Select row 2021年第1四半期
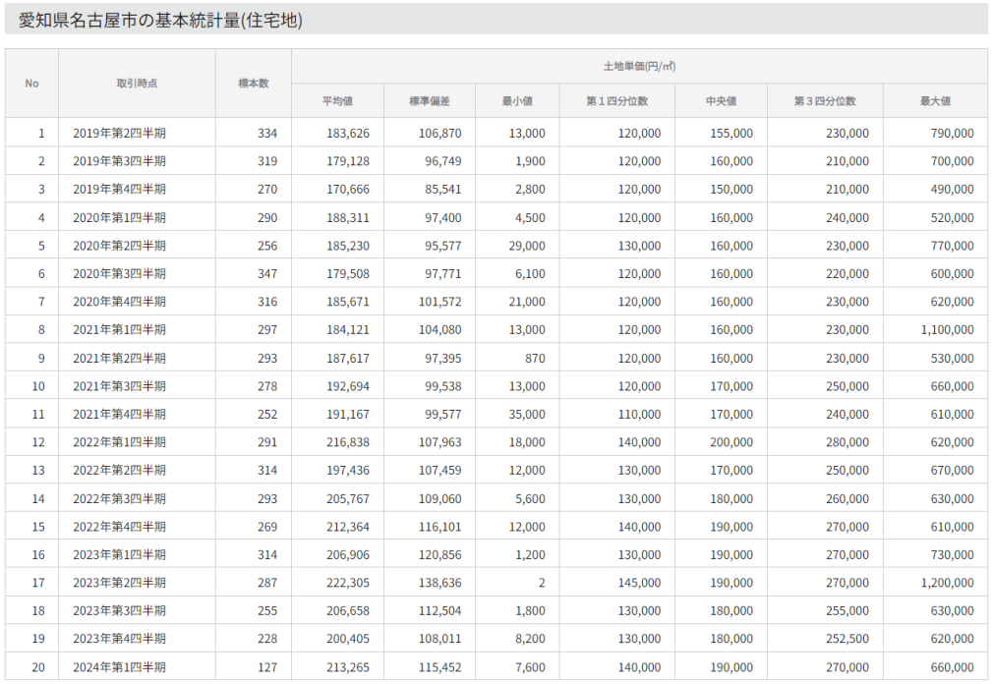Screen dimensions: 993x684 click(x=496, y=329)
